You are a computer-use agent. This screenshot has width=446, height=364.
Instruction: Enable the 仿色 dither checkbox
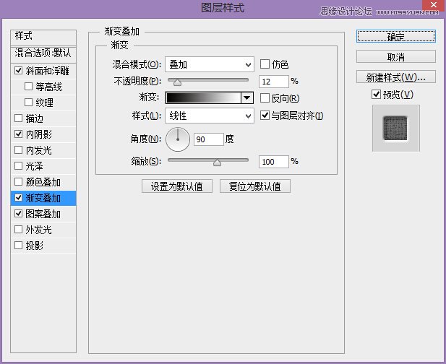click(x=265, y=64)
